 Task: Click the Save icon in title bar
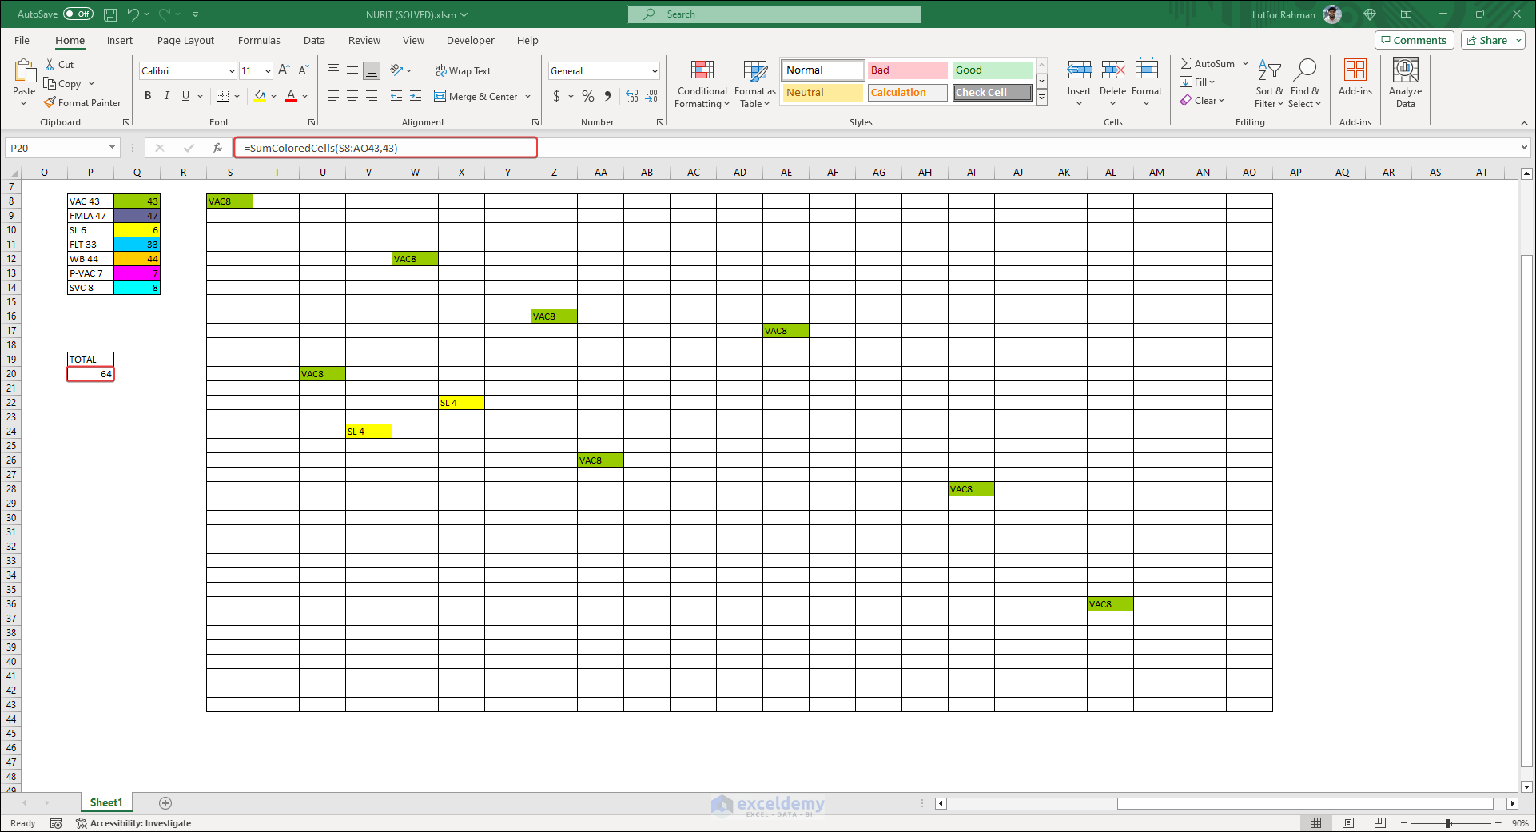point(110,14)
